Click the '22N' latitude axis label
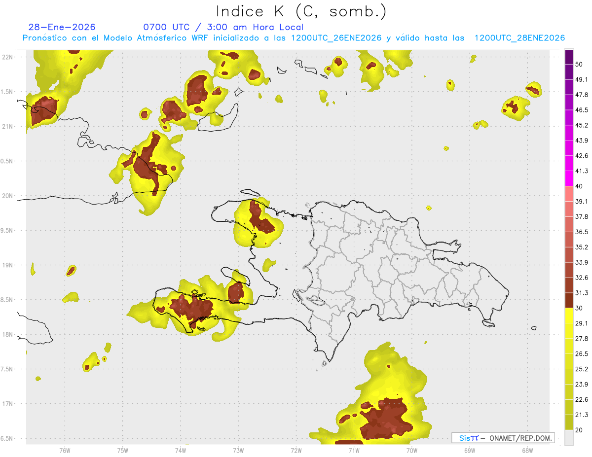 click(x=8, y=57)
